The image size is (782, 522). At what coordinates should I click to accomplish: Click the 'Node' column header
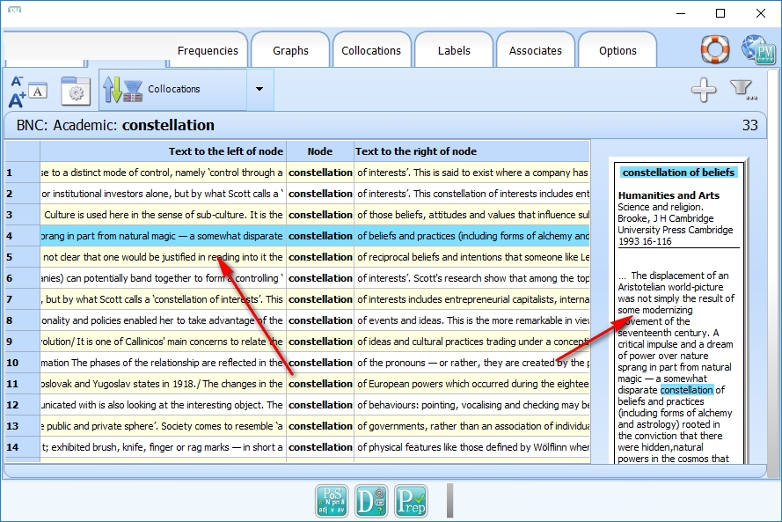coord(320,151)
